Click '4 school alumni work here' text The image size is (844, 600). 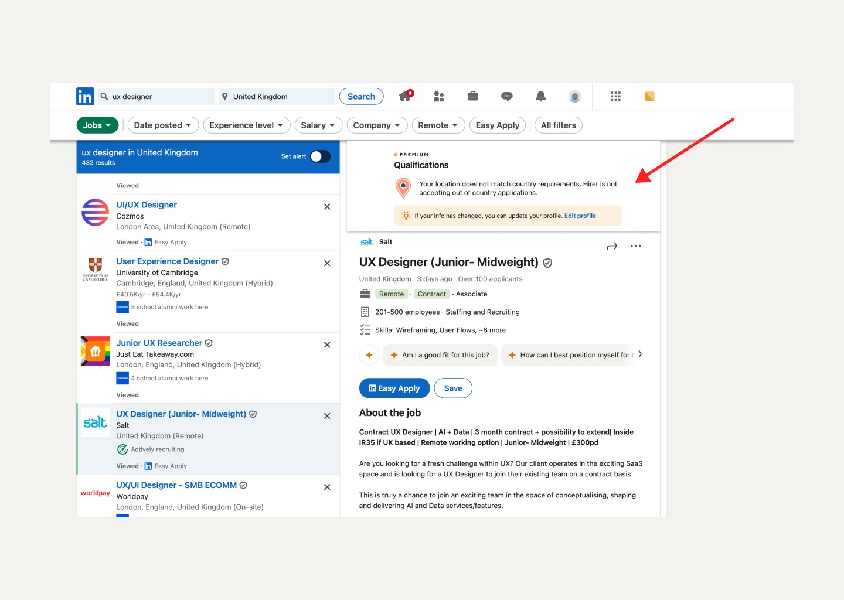pyautogui.click(x=169, y=379)
